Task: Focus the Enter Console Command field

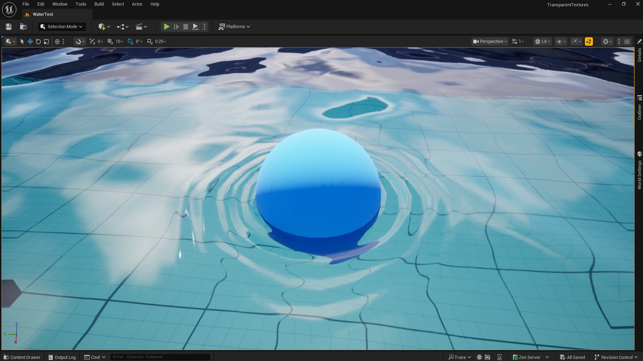Action: click(160, 357)
